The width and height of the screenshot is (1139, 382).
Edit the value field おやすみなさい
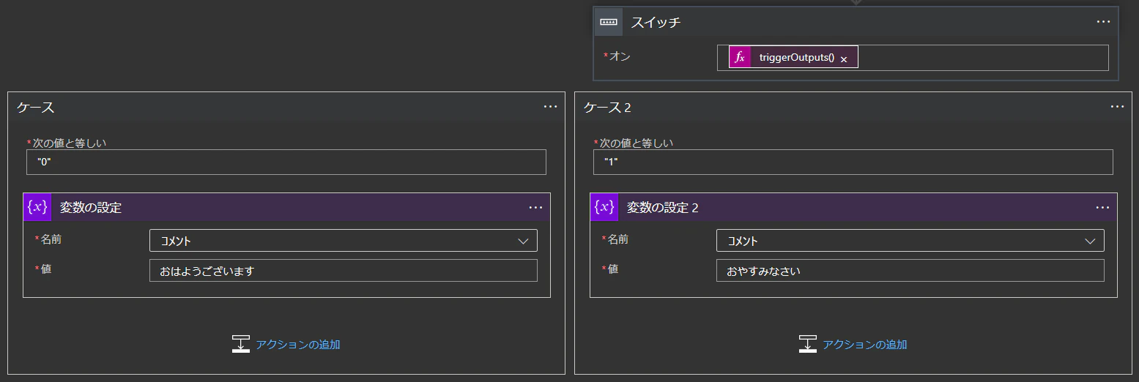[x=910, y=270]
